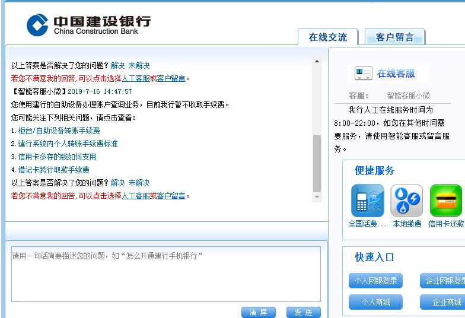Image resolution: width=465 pixels, height=318 pixels.
Task: Open 企业网银登录 quick entry
Action: (442, 281)
